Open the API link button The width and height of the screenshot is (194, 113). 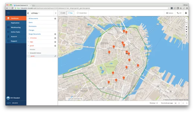coord(179,13)
